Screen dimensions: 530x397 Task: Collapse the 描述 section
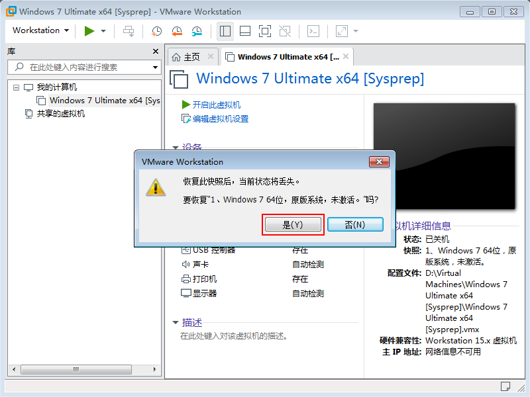[176, 323]
